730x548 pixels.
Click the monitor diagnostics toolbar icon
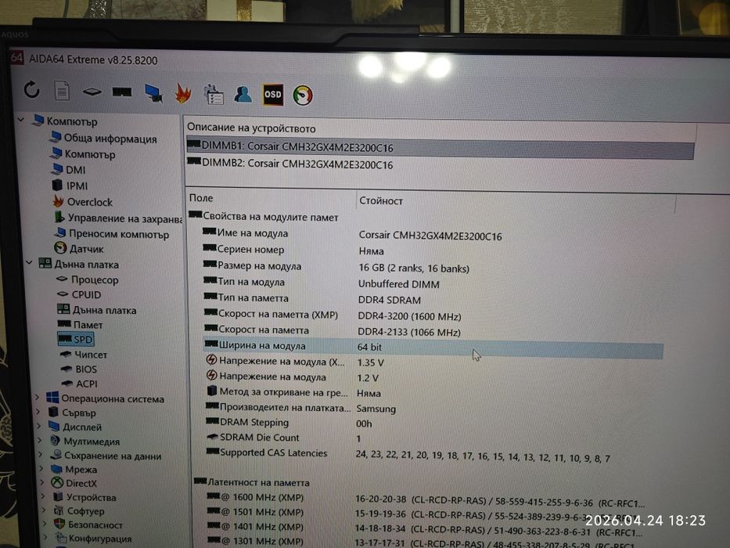[x=153, y=92]
